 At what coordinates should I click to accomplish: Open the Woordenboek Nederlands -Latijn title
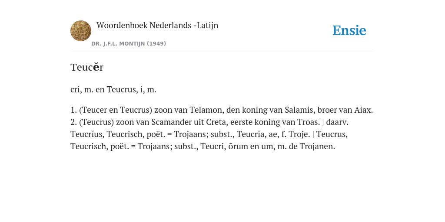(x=157, y=25)
